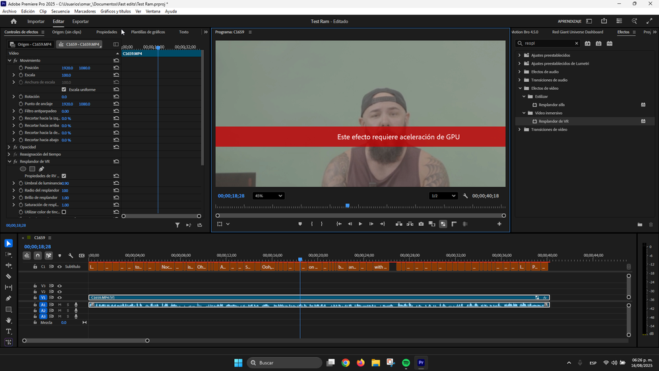This screenshot has width=659, height=371.
Task: Collapse the Resplandor de VR effect
Action: point(9,162)
